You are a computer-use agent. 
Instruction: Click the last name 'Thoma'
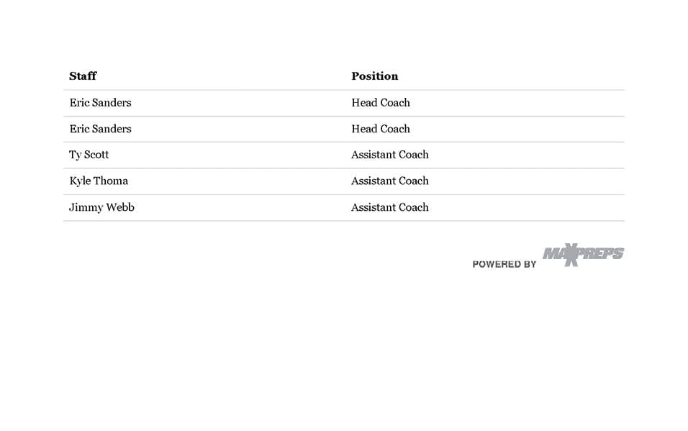point(111,181)
